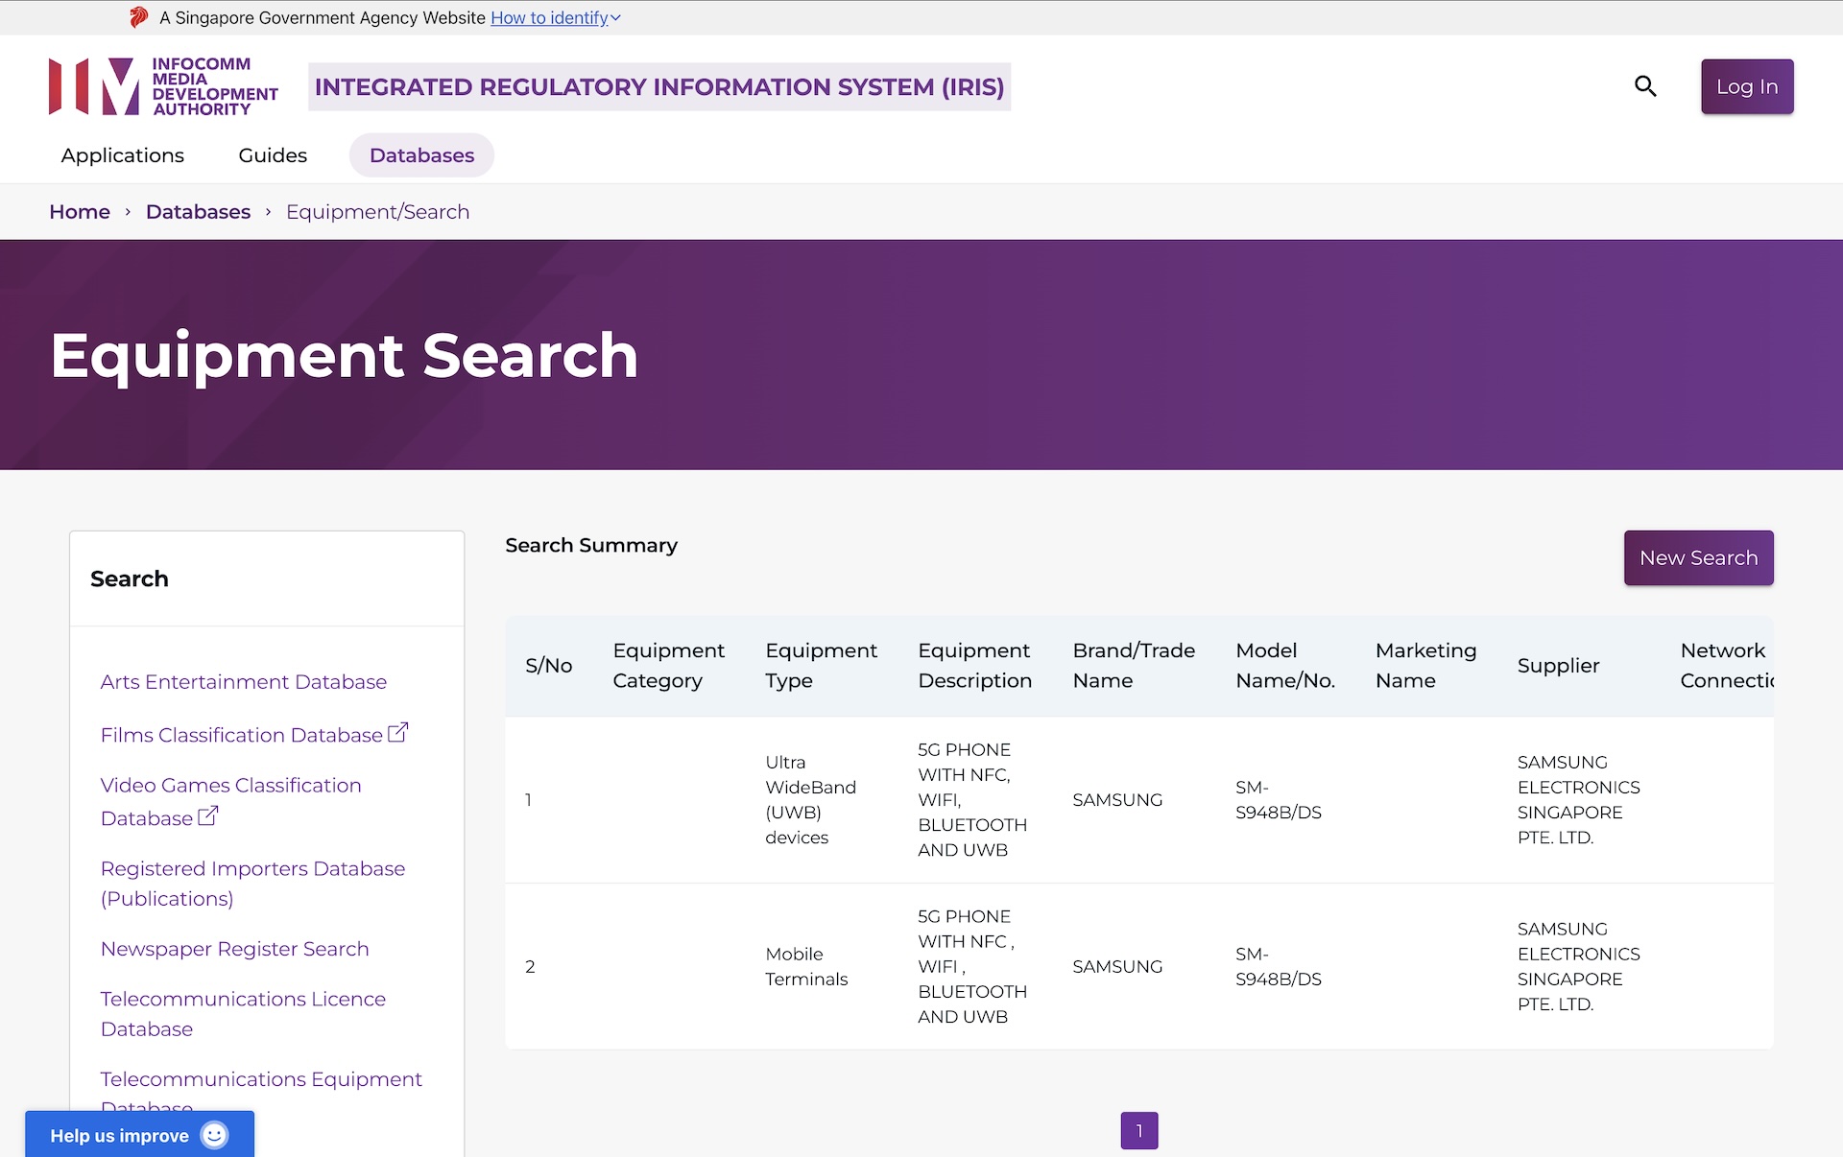Click the smiley face feedback icon

(215, 1135)
